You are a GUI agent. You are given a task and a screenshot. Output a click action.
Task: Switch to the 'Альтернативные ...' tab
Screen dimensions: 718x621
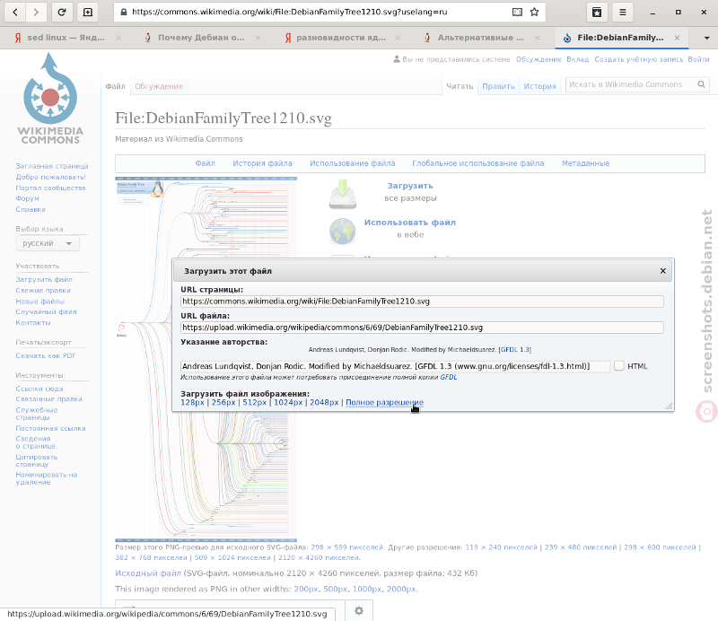click(481, 38)
